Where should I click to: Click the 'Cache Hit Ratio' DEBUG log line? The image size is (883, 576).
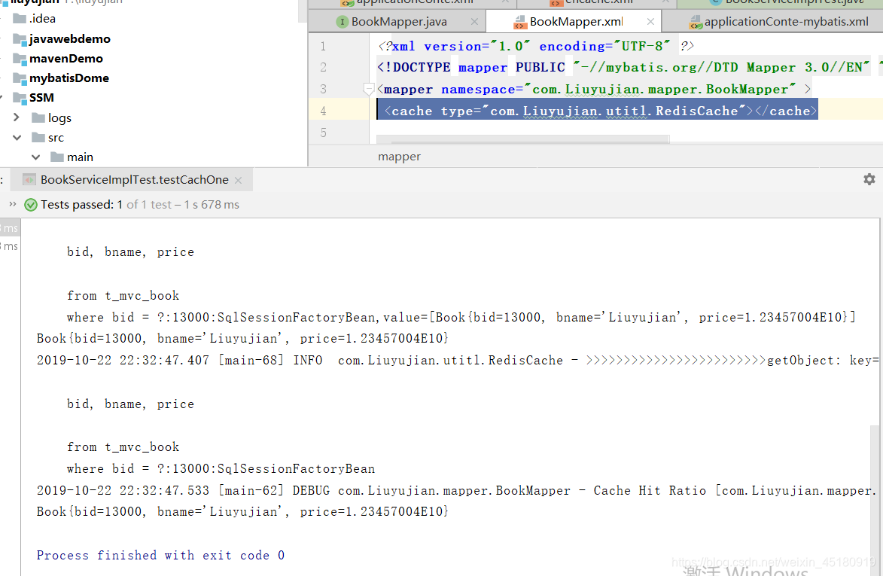coord(457,490)
